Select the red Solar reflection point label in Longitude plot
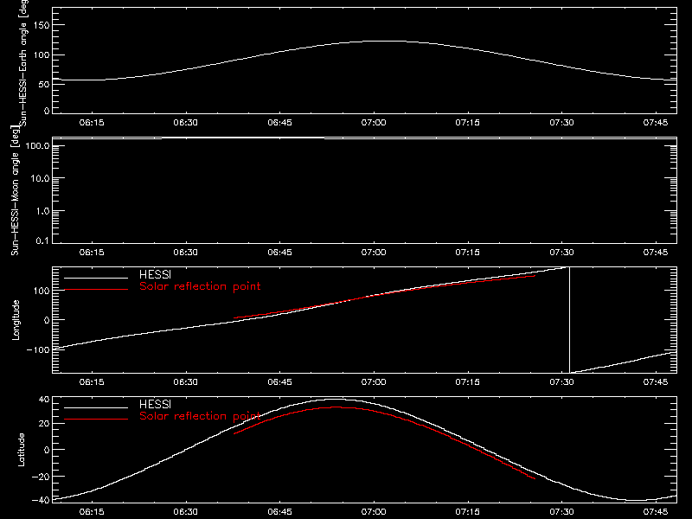 (x=200, y=286)
